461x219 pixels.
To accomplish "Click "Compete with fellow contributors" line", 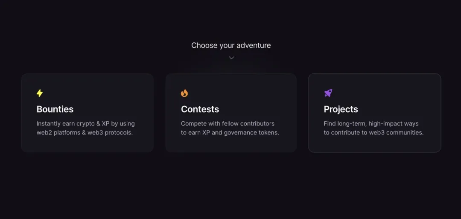I will (228, 123).
